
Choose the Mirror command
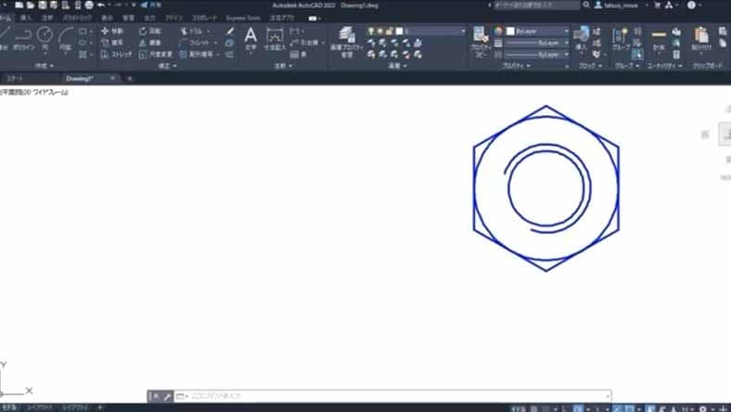(x=149, y=43)
